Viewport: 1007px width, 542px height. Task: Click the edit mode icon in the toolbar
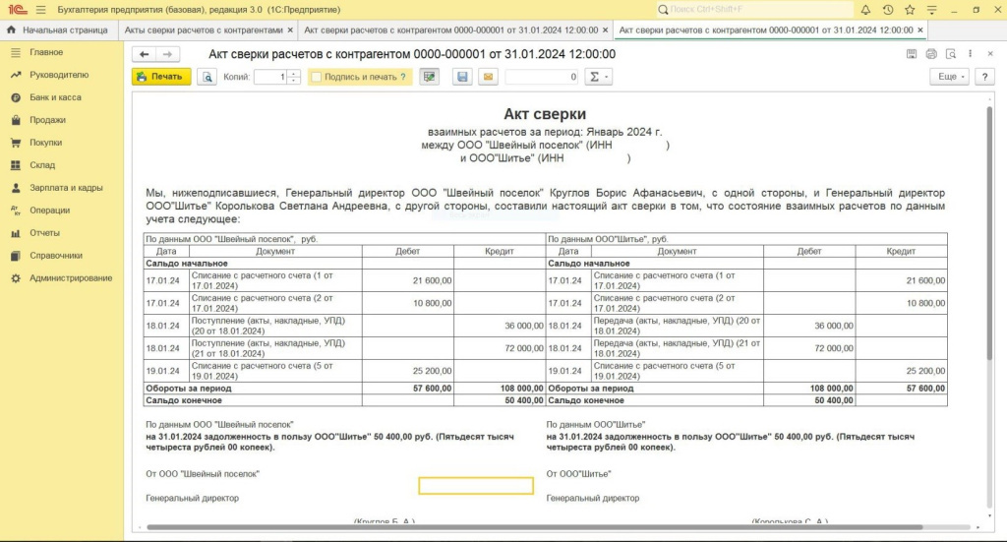coord(428,77)
